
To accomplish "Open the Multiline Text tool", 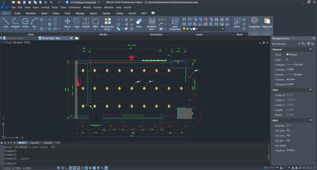I will (152, 24).
